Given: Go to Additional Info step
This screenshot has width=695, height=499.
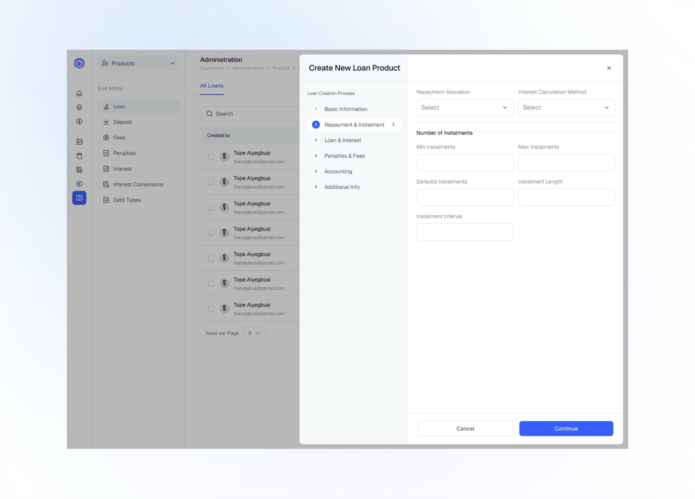Looking at the screenshot, I should 342,187.
